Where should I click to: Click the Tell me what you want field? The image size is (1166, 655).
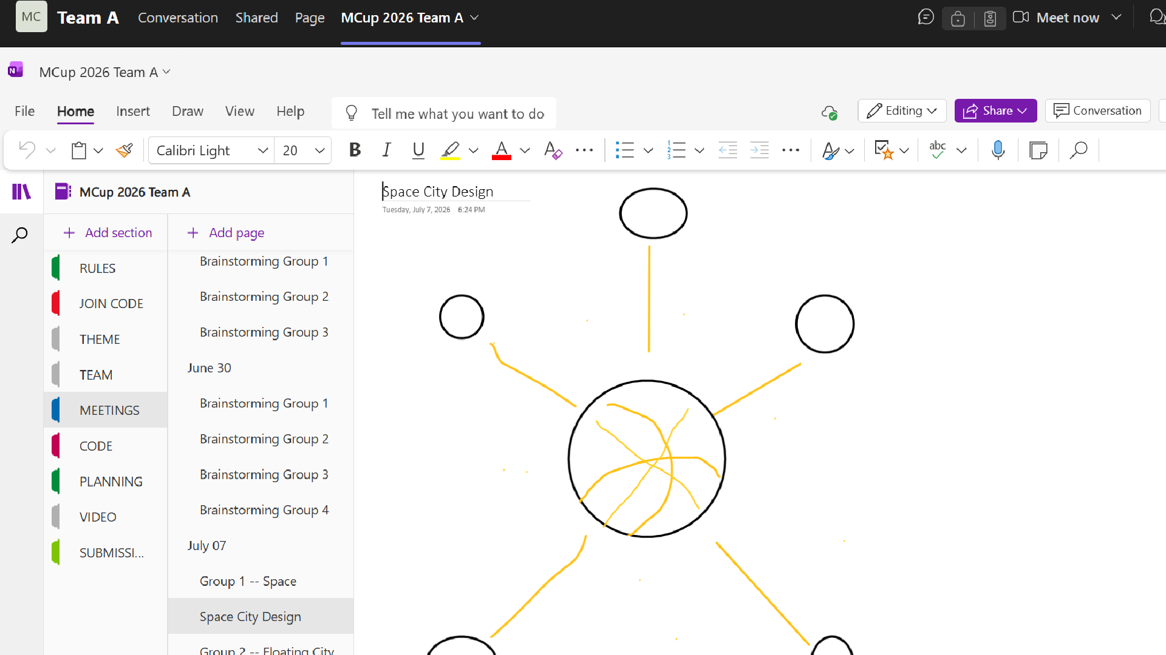pos(444,113)
